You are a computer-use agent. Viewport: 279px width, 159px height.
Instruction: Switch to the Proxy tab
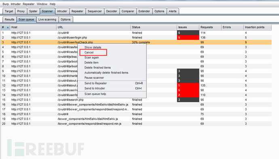coord(21,11)
